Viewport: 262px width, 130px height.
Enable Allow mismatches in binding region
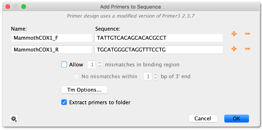click(64, 65)
